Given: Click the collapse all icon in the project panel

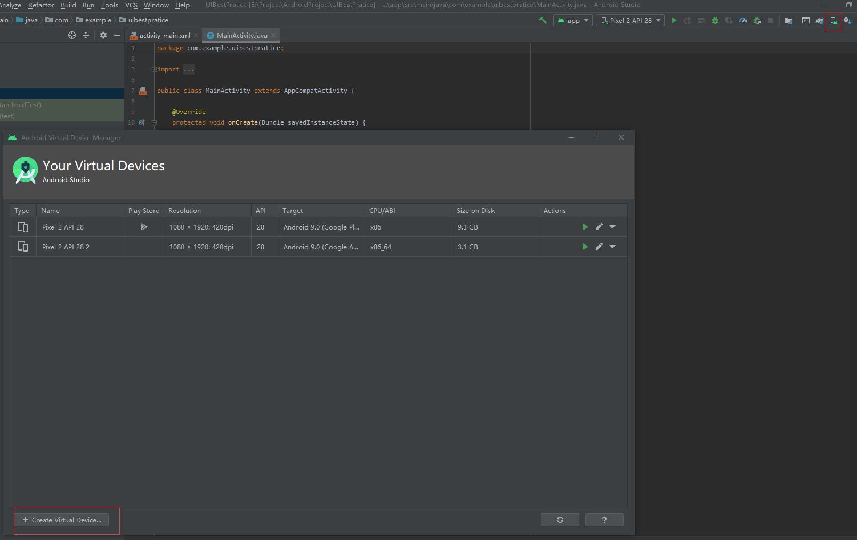Looking at the screenshot, I should (86, 35).
